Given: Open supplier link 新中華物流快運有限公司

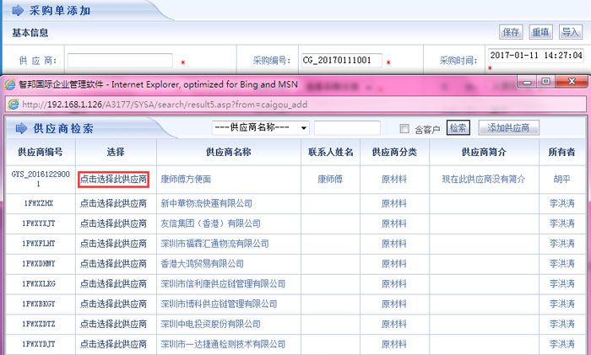Looking at the screenshot, I should tap(206, 203).
